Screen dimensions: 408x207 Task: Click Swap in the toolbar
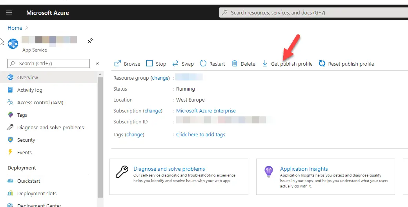coord(188,64)
